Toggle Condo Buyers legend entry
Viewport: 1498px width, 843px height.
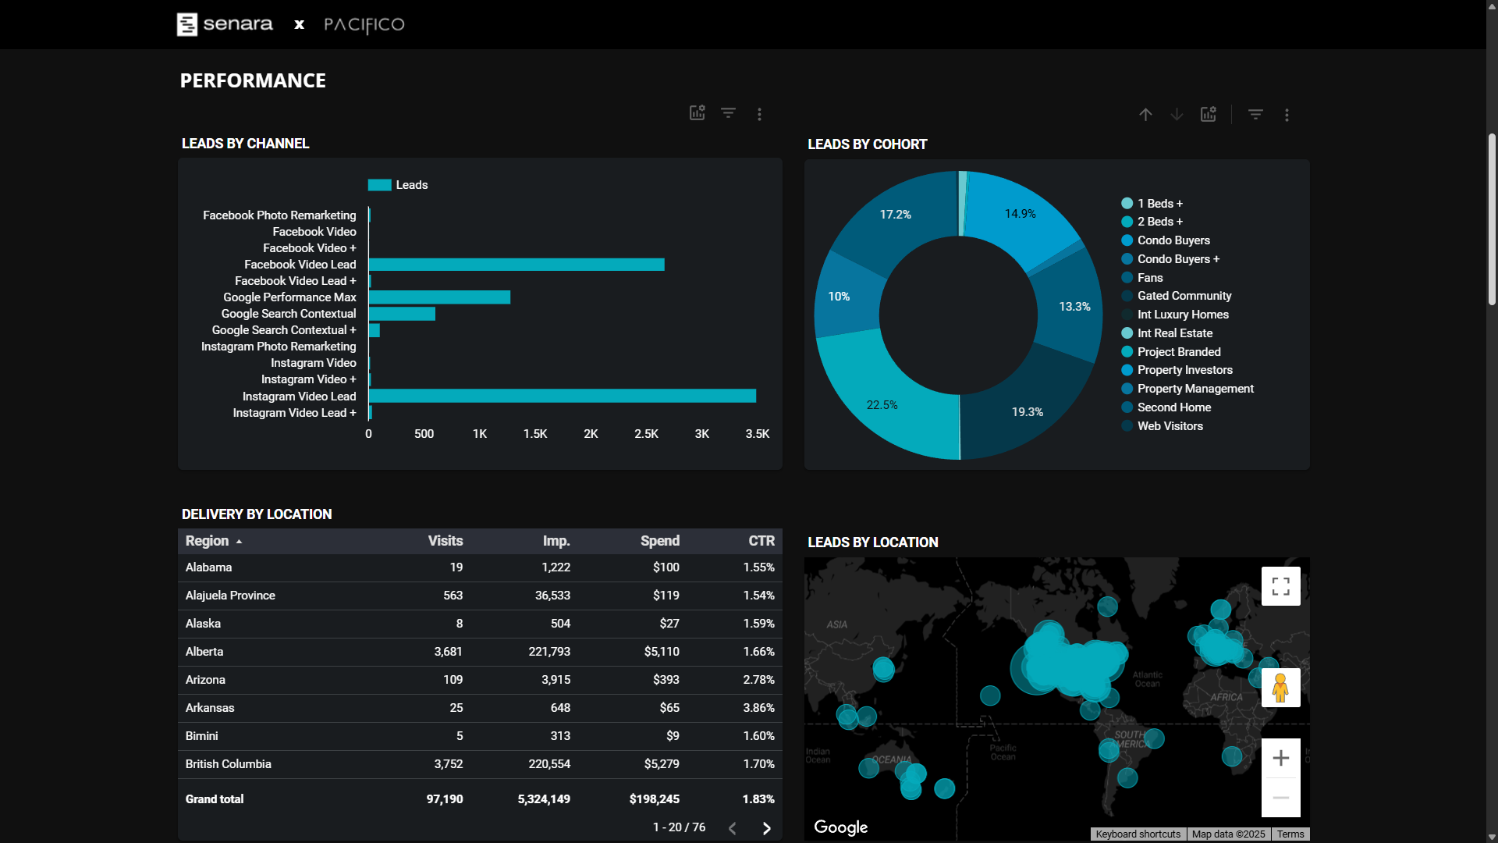(1173, 240)
